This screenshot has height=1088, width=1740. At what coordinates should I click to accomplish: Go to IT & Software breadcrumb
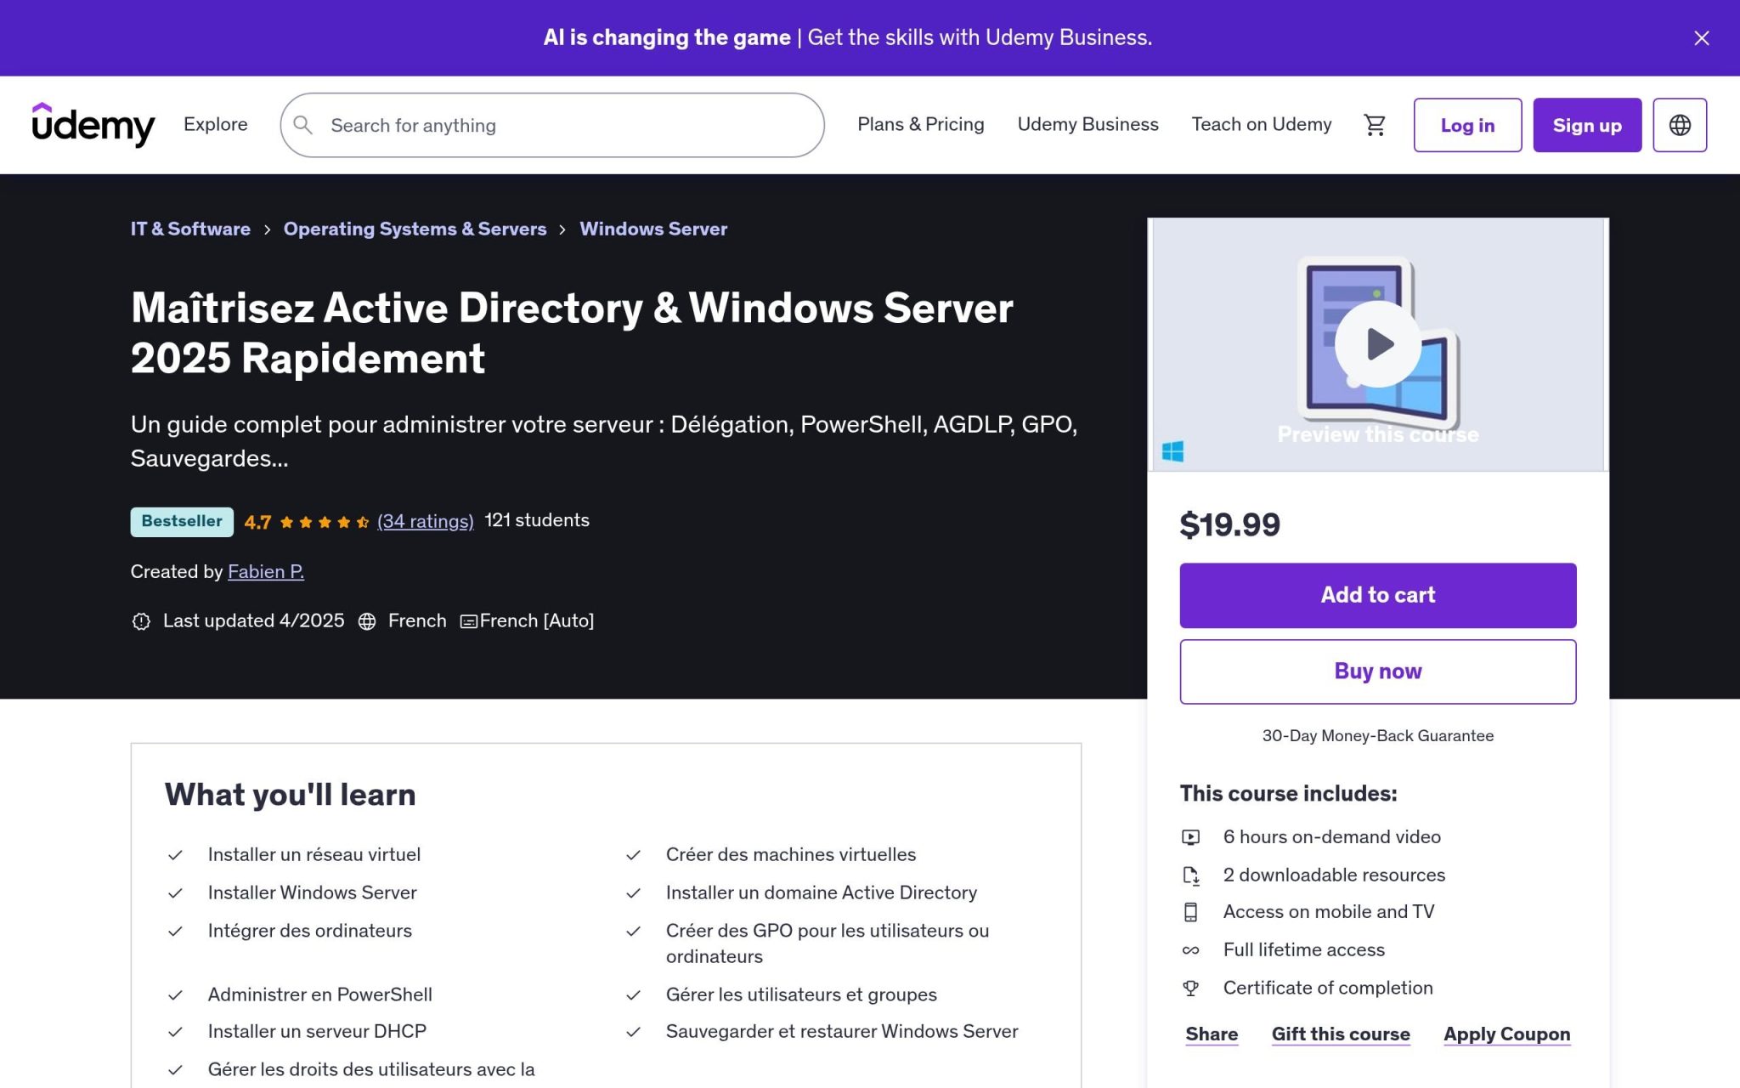coord(190,229)
